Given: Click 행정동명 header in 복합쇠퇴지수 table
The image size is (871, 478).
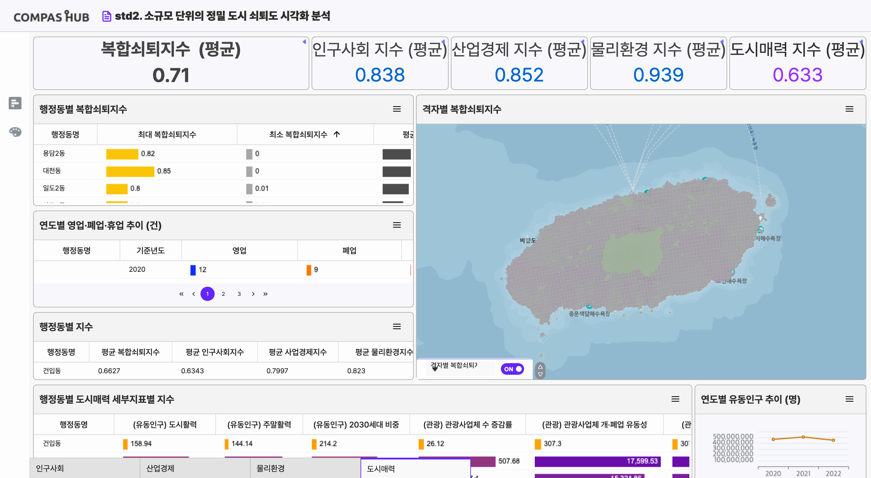Looking at the screenshot, I should 65,135.
